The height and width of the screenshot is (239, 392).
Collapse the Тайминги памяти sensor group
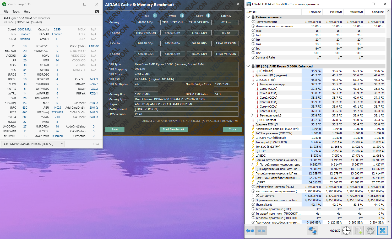coord(248,17)
